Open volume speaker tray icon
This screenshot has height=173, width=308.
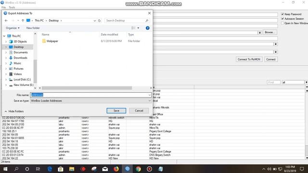pyautogui.click(x=269, y=169)
